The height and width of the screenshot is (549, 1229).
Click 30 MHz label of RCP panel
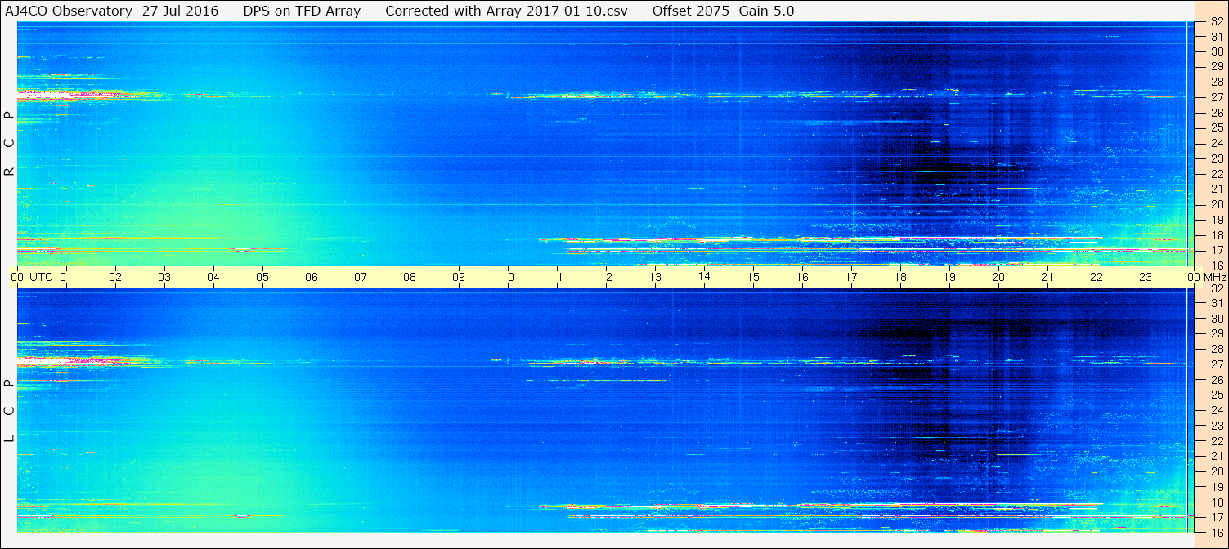(x=1216, y=51)
